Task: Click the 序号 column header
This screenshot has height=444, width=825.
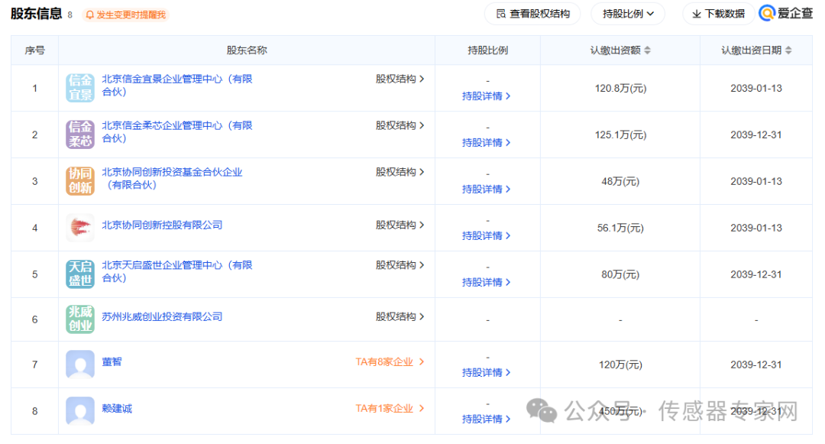Action: click(34, 50)
